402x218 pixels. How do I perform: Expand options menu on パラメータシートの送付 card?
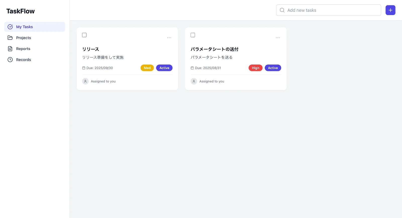(x=278, y=38)
